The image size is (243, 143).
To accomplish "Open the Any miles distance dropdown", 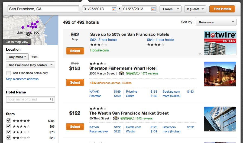I will tap(17, 57).
